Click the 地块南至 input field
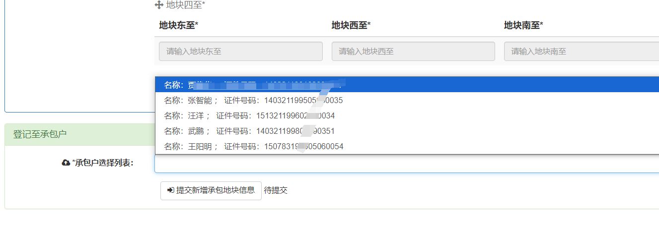This screenshot has width=659, height=225. tap(581, 52)
